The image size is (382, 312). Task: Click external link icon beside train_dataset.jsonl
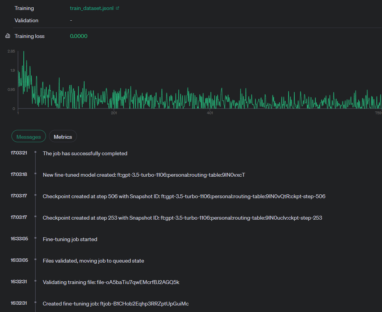[118, 8]
